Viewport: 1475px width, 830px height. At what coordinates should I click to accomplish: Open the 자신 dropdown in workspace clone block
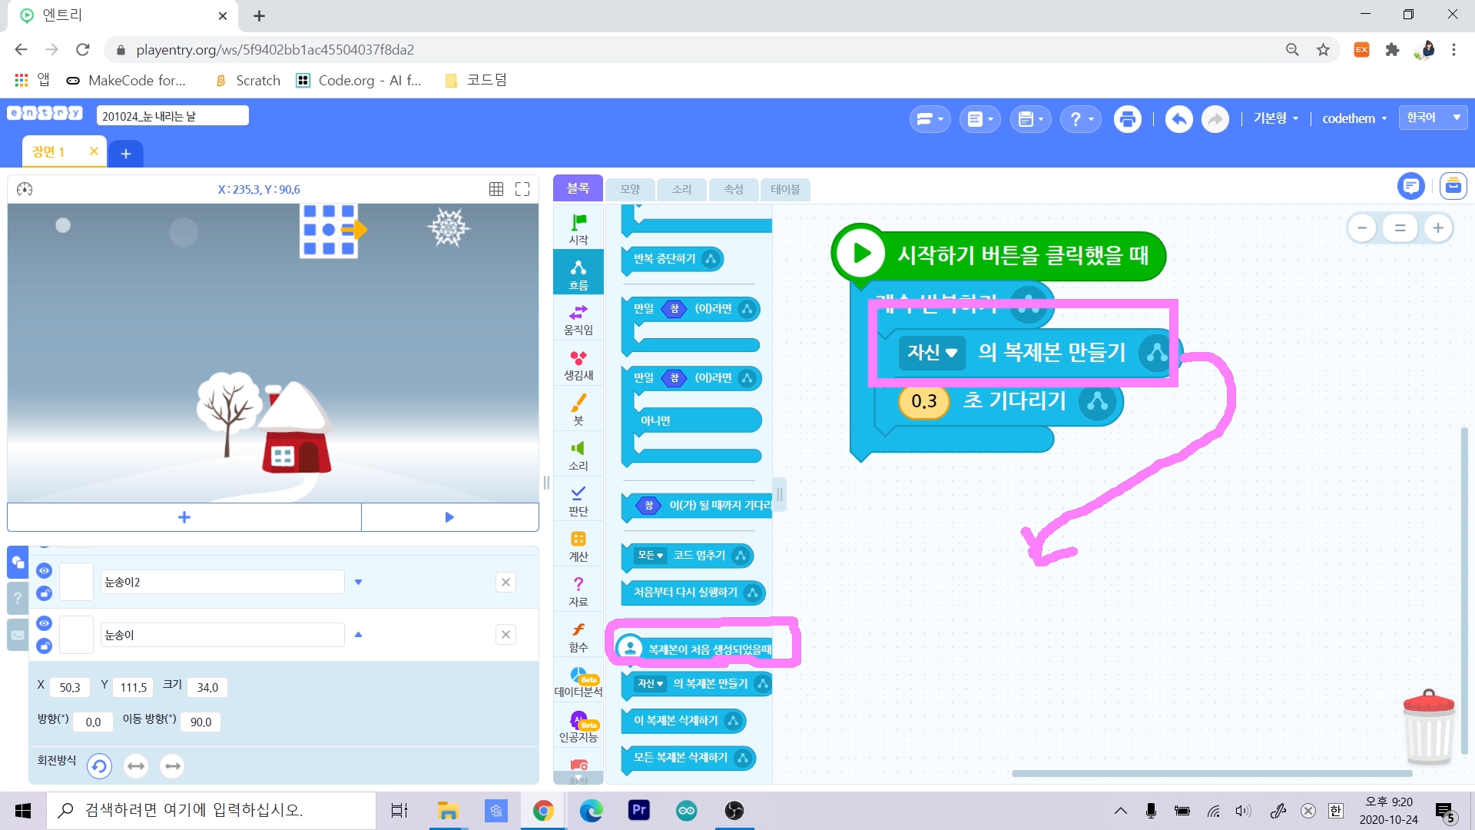coord(931,353)
